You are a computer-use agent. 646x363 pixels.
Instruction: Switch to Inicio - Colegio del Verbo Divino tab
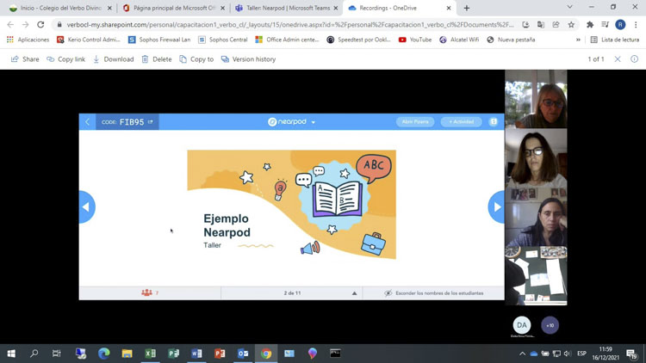61,8
